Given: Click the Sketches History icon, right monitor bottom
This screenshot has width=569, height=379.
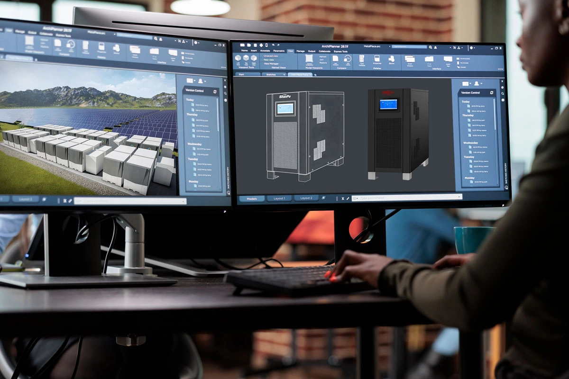Looking at the screenshot, I should (x=506, y=188).
